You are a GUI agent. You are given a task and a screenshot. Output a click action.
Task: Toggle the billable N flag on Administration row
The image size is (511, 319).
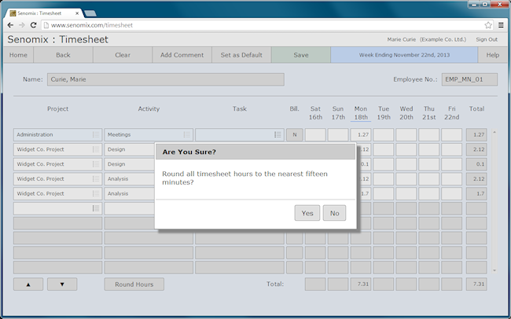pyautogui.click(x=295, y=134)
